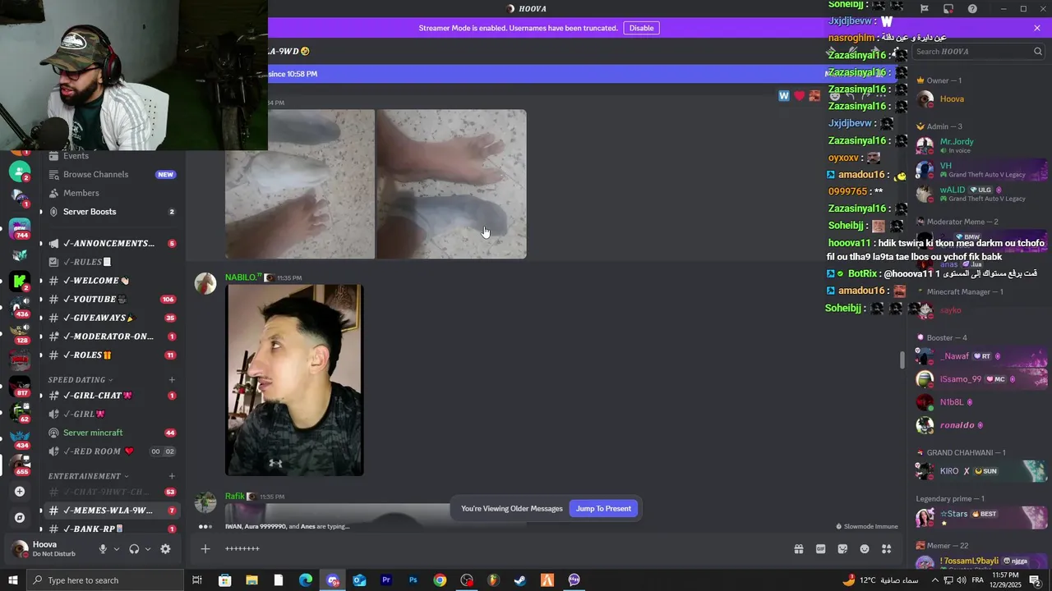Create channel in SPEED DATING category
This screenshot has height=591, width=1052.
coord(172,380)
